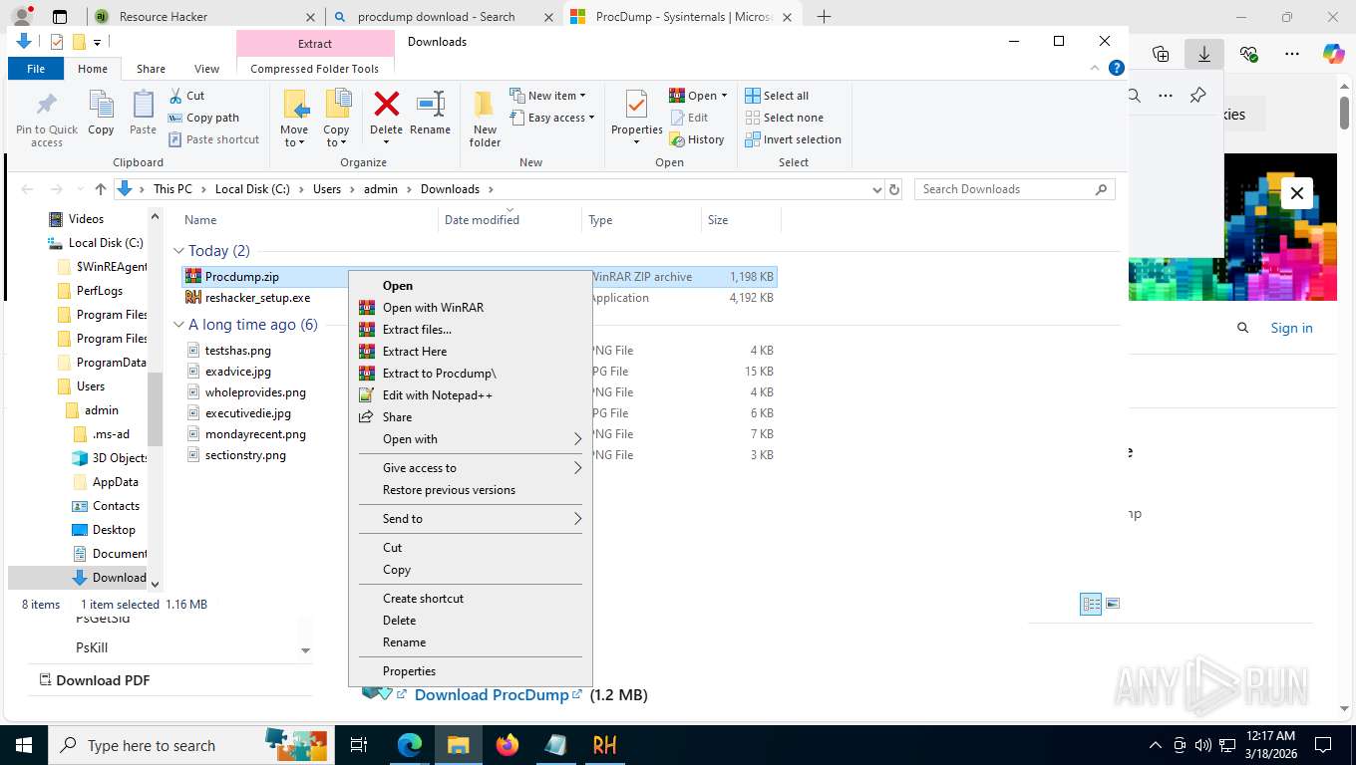The height and width of the screenshot is (765, 1356).
Task: Click Invert selection in ribbon
Action: click(x=793, y=139)
